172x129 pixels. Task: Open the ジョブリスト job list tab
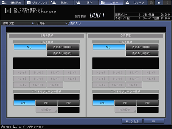pos(37,3)
